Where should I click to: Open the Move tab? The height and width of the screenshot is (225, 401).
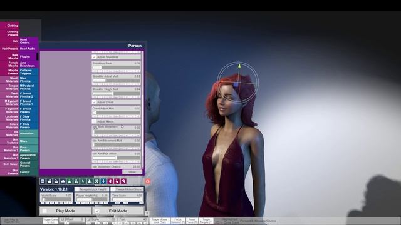point(29,141)
